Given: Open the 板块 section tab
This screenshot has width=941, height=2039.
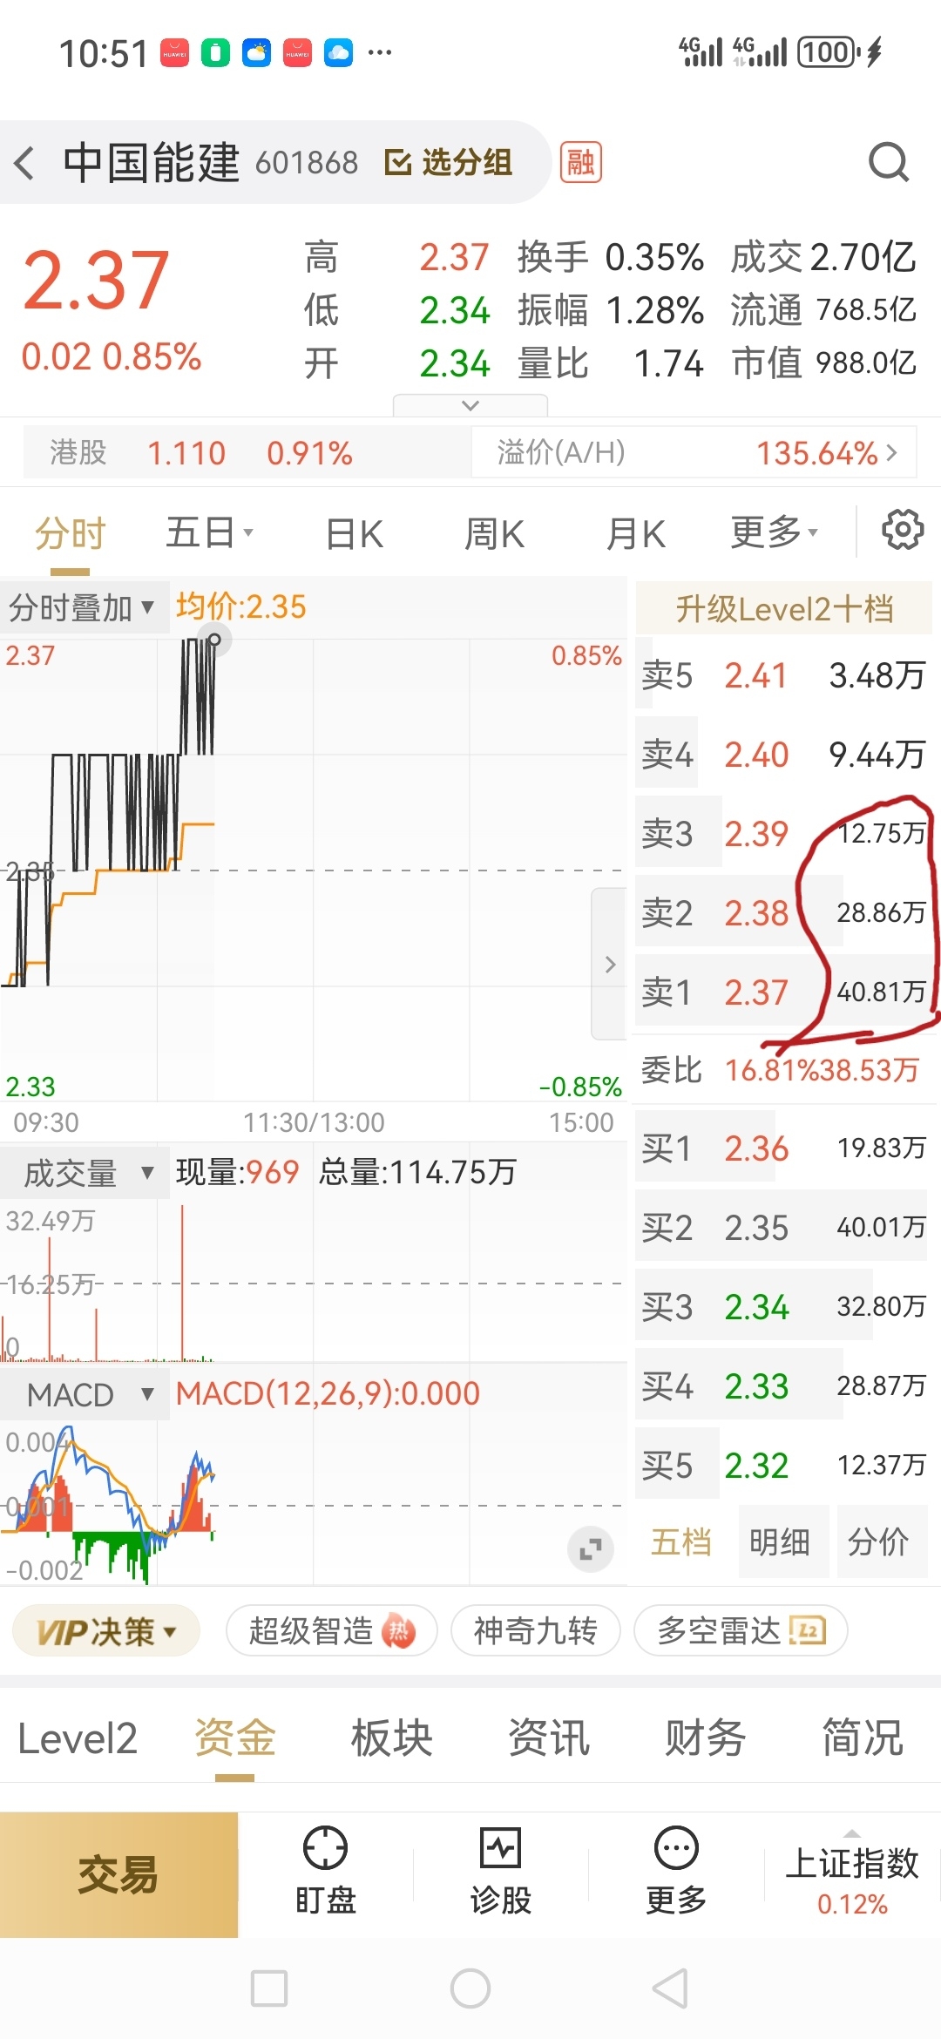Looking at the screenshot, I should point(391,1738).
